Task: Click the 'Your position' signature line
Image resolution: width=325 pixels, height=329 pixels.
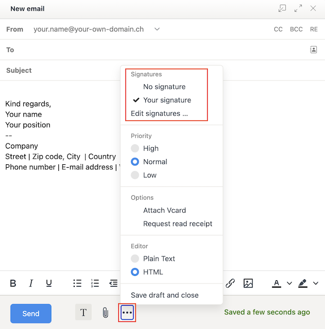Action: coord(27,125)
